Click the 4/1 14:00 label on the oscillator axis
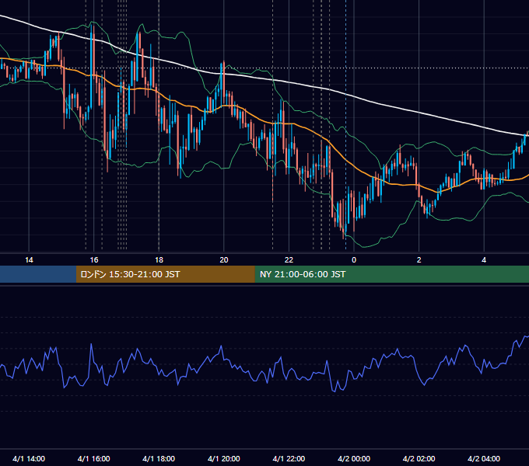This screenshot has height=466, width=529. click(29, 458)
